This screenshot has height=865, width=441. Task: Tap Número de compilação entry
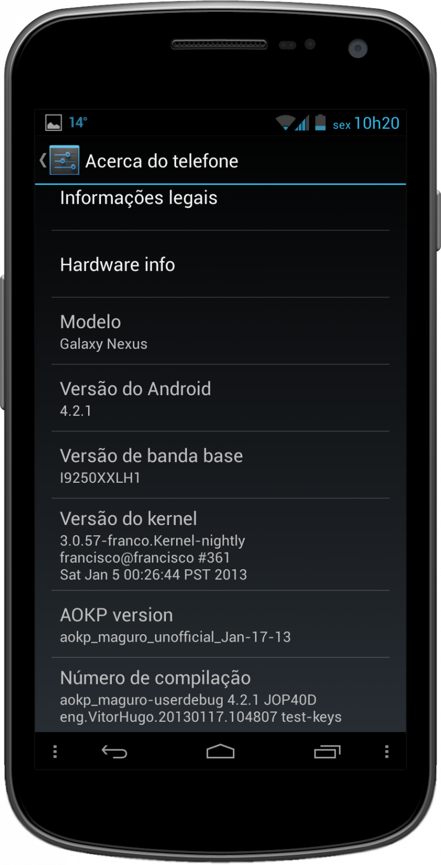click(220, 695)
